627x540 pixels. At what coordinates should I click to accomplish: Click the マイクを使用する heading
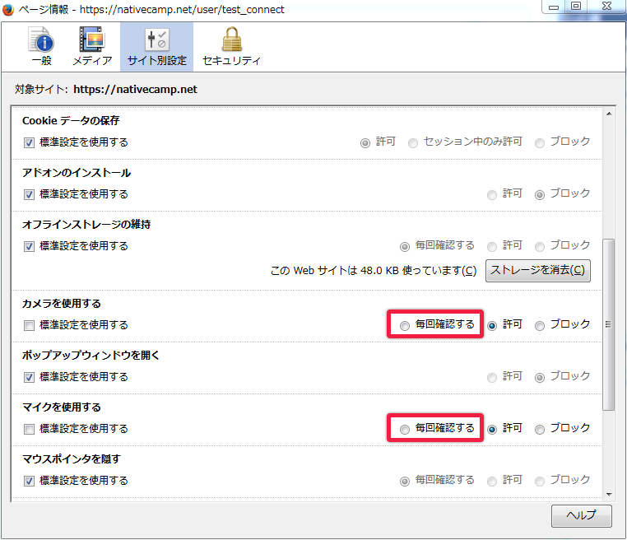coord(61,407)
